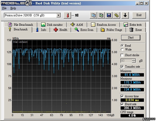This screenshot has width=157, height=121.
Task: Switch to the File Benchmark tab
Action: (21, 25)
